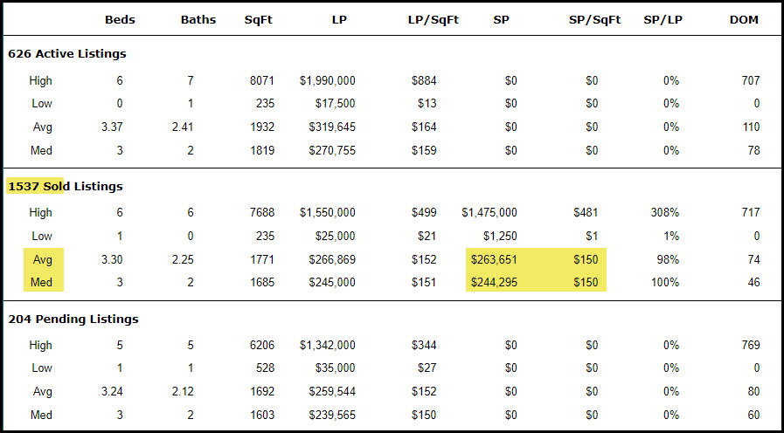Select the 204 Pending Listings heading

(x=70, y=319)
